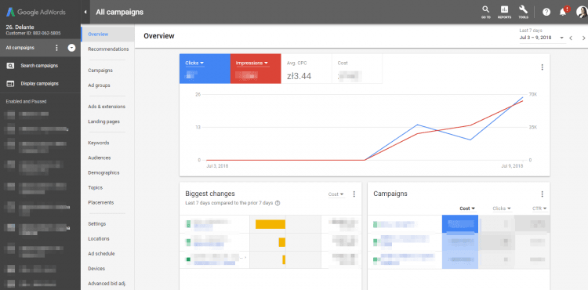Open Audiences section
The image size is (588, 290).
100,158
